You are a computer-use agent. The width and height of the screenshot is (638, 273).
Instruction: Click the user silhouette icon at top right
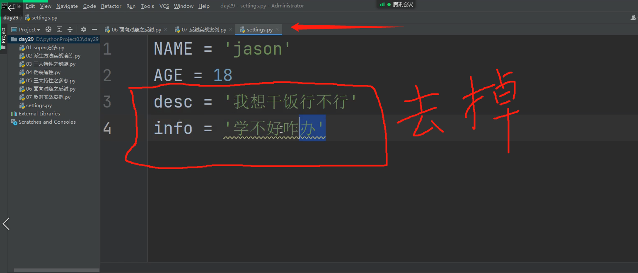[633, 17]
